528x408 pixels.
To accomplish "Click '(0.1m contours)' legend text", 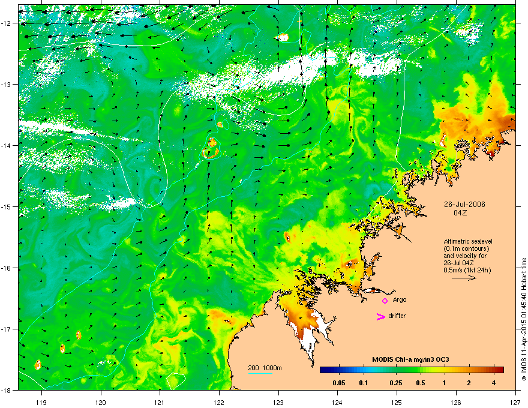I will [466, 248].
